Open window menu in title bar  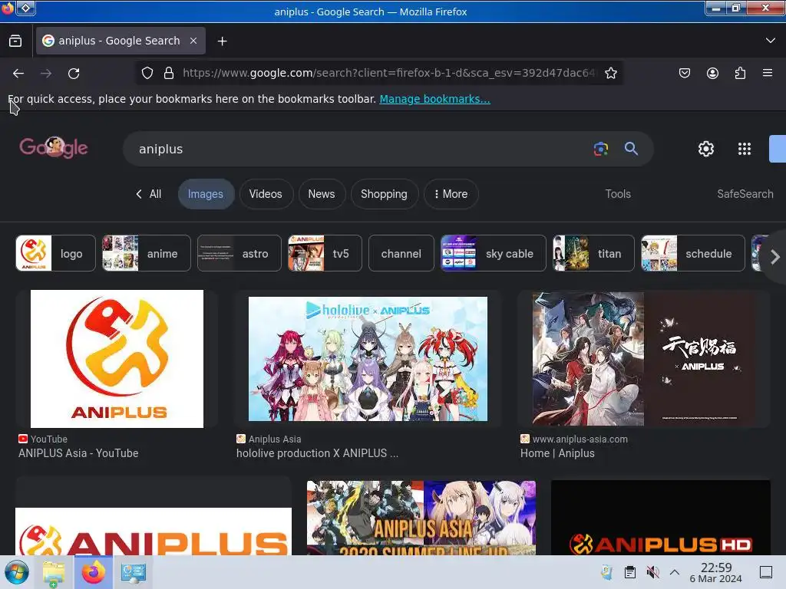pos(8,8)
